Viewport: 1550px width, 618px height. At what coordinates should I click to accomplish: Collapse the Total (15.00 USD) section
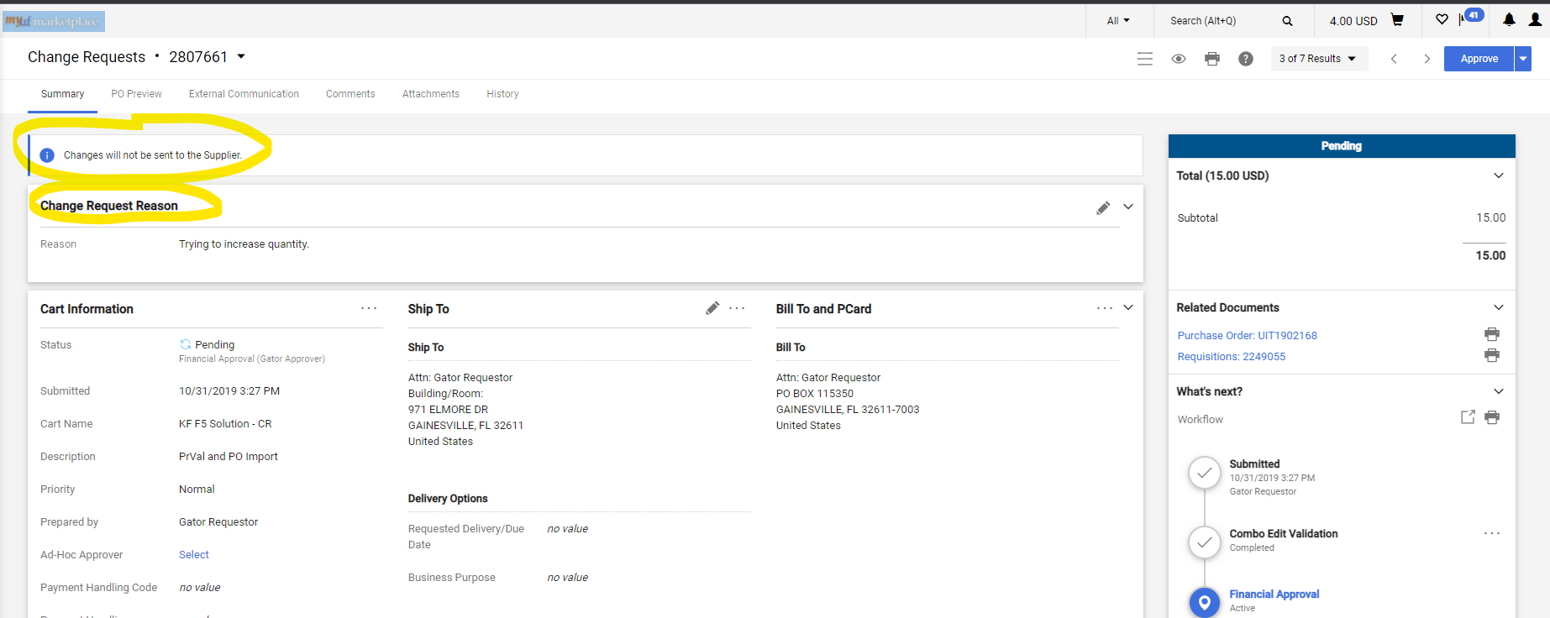coord(1498,175)
